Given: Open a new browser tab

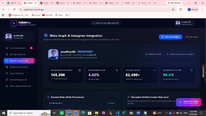Looking at the screenshot, I should click(155, 3).
